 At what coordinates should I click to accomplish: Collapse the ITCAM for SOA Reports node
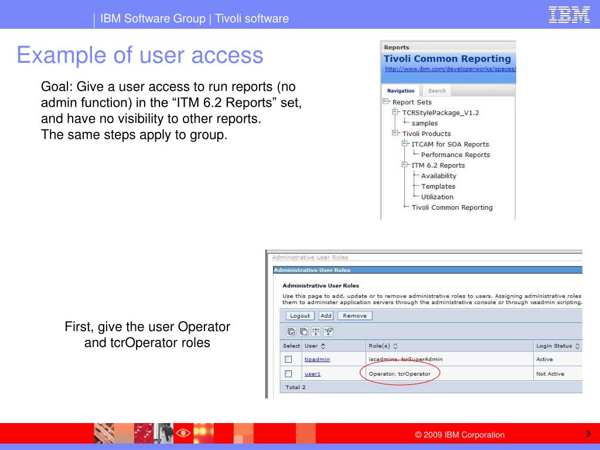405,144
